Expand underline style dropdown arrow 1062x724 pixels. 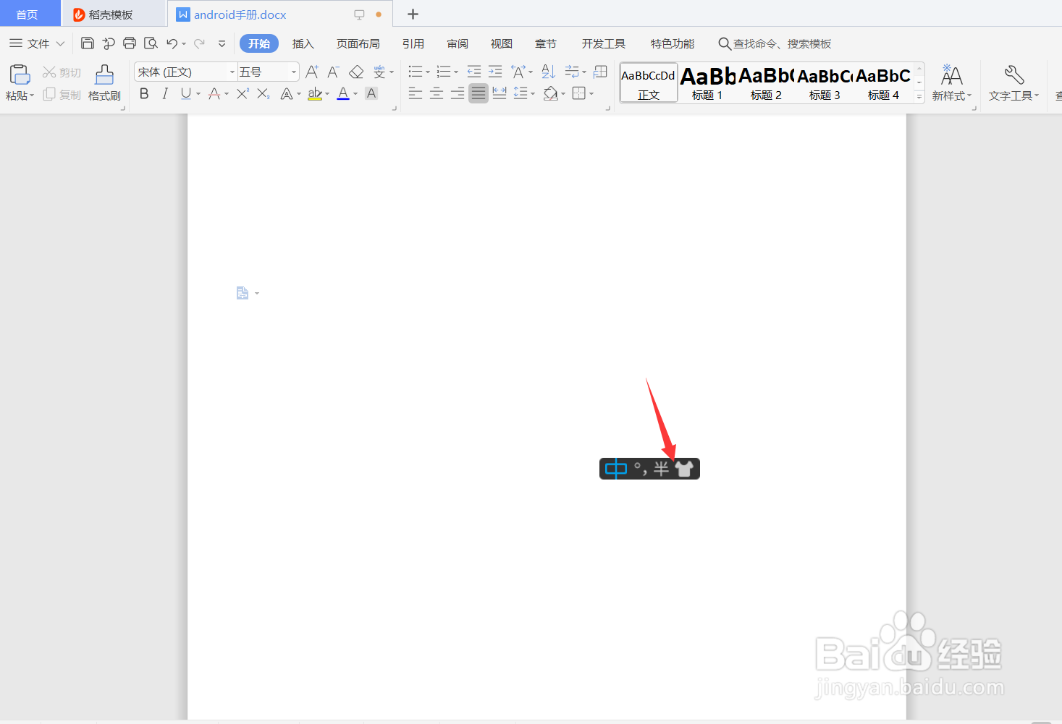(198, 94)
